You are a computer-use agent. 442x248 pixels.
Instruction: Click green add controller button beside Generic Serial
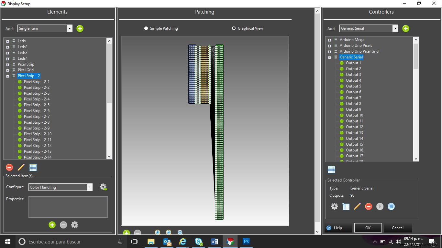[405, 28]
